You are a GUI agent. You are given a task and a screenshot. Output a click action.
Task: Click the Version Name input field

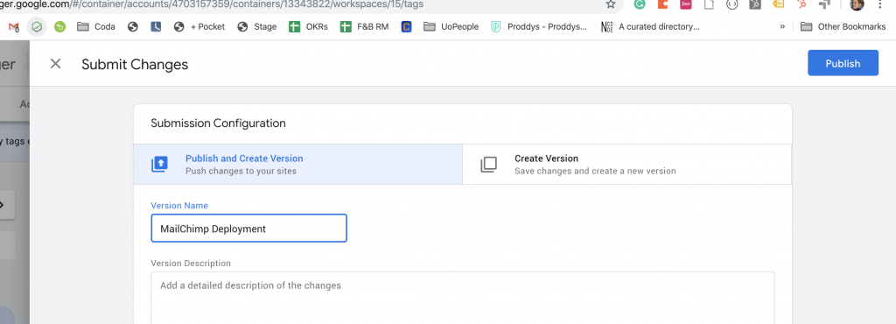tap(248, 228)
